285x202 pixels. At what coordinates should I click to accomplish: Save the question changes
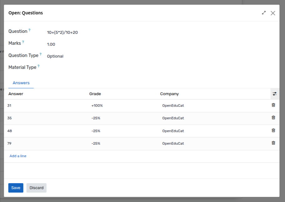coord(16,188)
